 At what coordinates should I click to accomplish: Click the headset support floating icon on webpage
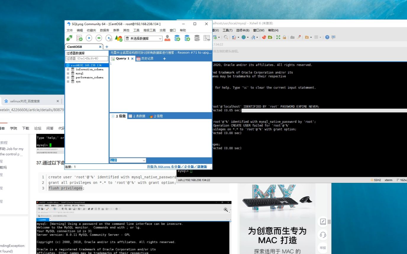pos(323,235)
